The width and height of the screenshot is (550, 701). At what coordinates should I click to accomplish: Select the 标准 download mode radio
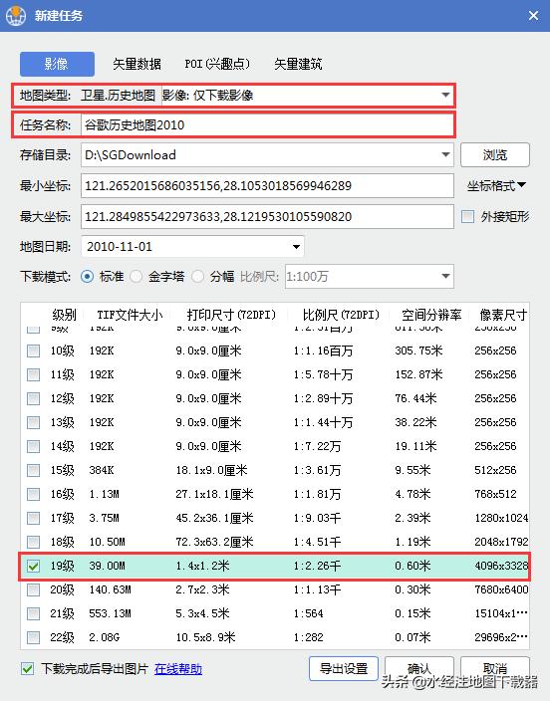88,276
